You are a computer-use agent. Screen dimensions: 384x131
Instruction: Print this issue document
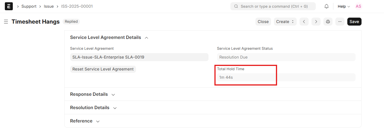(x=328, y=22)
